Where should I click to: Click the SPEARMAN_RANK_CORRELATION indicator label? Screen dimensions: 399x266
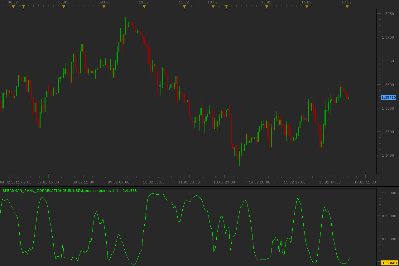click(x=70, y=190)
